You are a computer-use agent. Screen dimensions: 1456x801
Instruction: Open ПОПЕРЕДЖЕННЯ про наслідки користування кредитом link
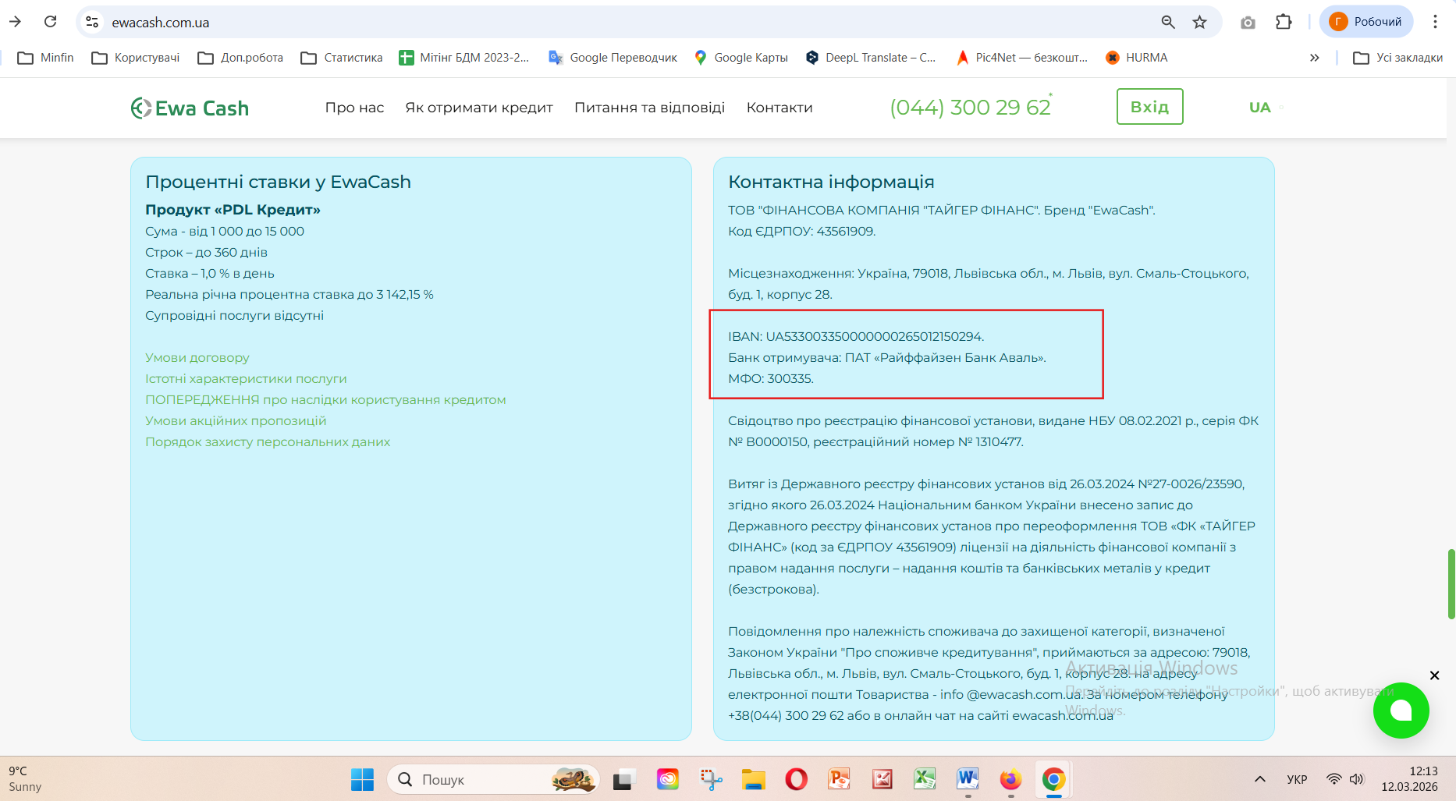coord(325,399)
